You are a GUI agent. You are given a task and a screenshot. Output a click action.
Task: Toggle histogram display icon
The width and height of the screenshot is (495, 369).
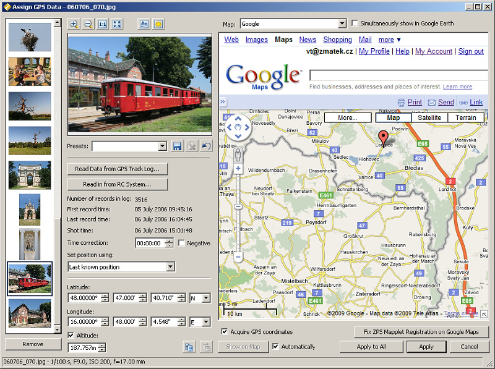pos(144,24)
